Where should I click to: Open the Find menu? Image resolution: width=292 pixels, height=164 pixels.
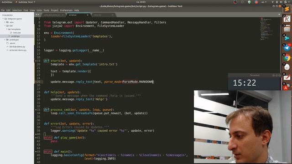[26, 10]
